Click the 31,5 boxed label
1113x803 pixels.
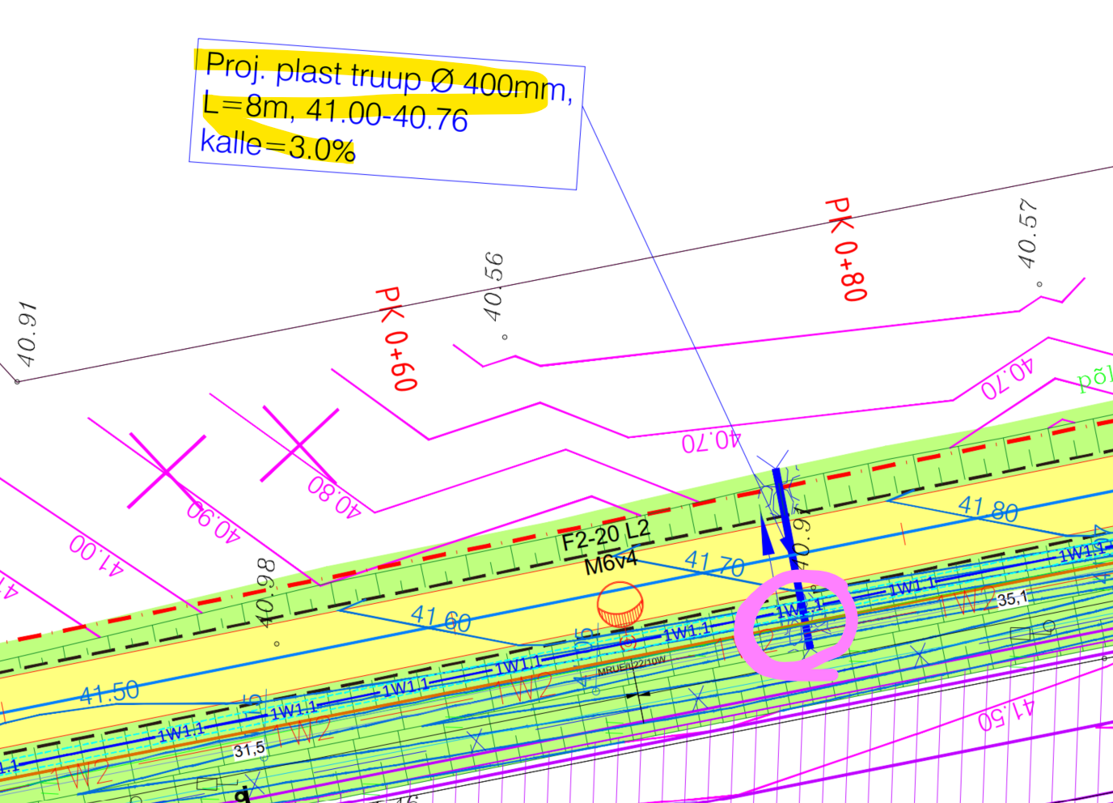coord(249,750)
